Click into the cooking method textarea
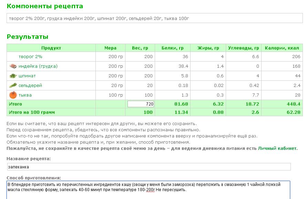This screenshot has width=306, height=199. tap(148, 190)
